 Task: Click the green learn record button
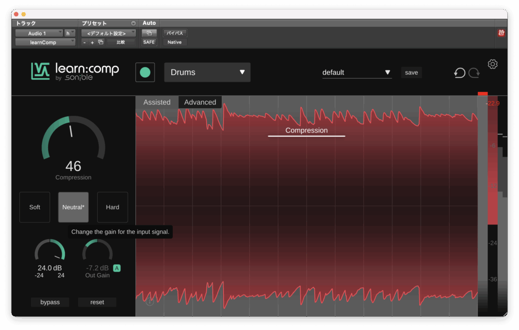145,72
